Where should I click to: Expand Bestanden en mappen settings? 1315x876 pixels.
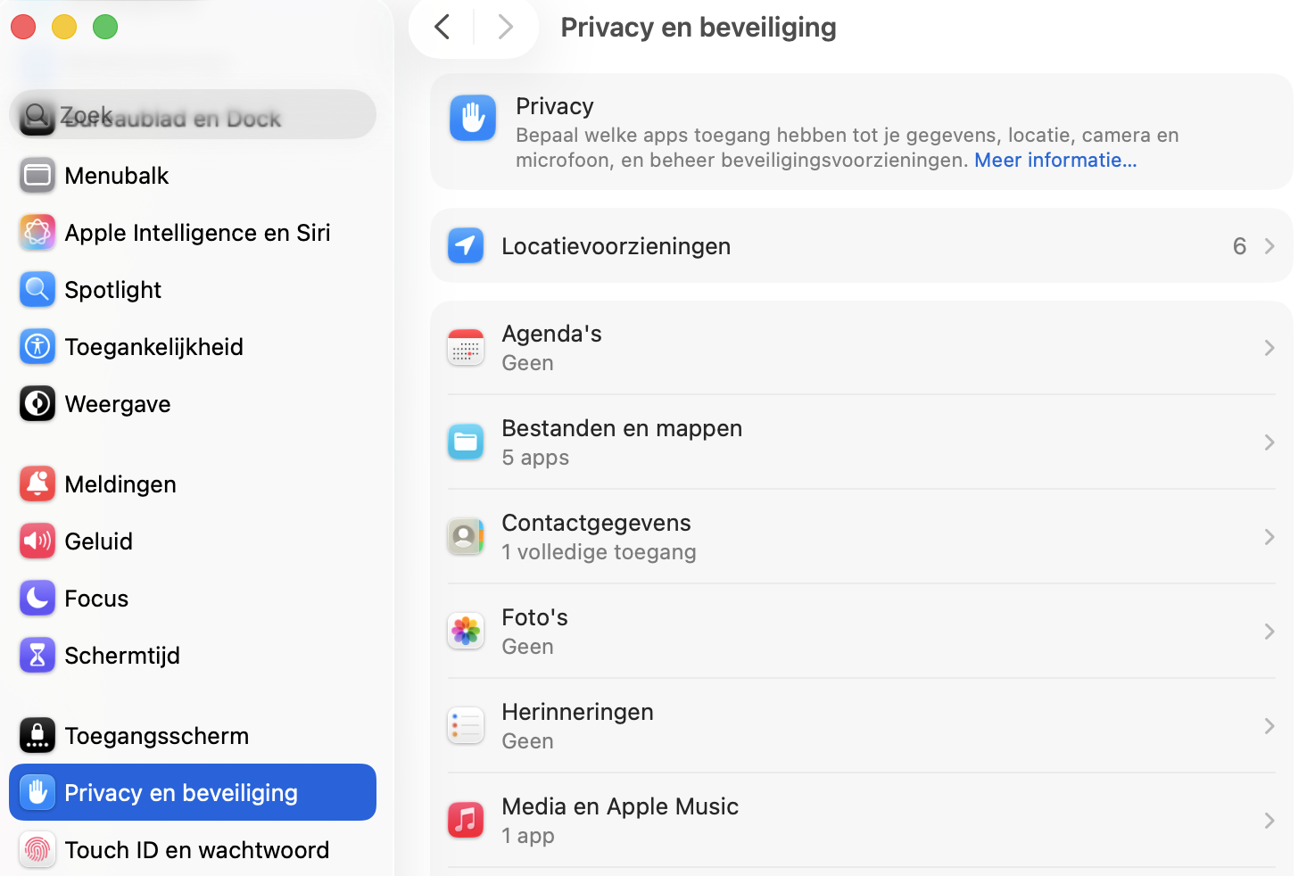[1270, 442]
